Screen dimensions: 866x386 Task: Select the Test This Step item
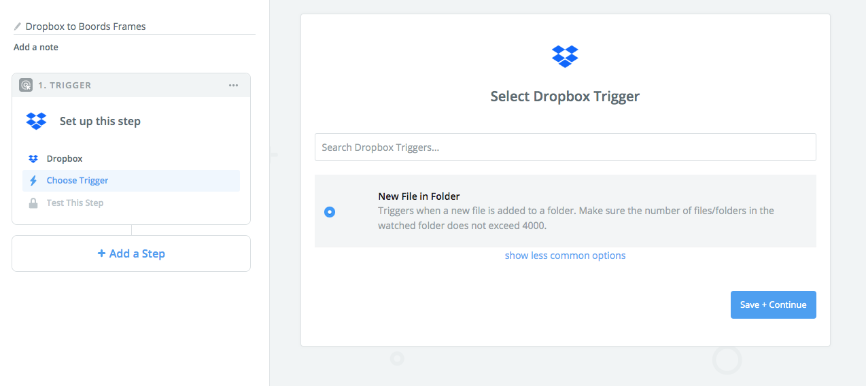point(131,203)
